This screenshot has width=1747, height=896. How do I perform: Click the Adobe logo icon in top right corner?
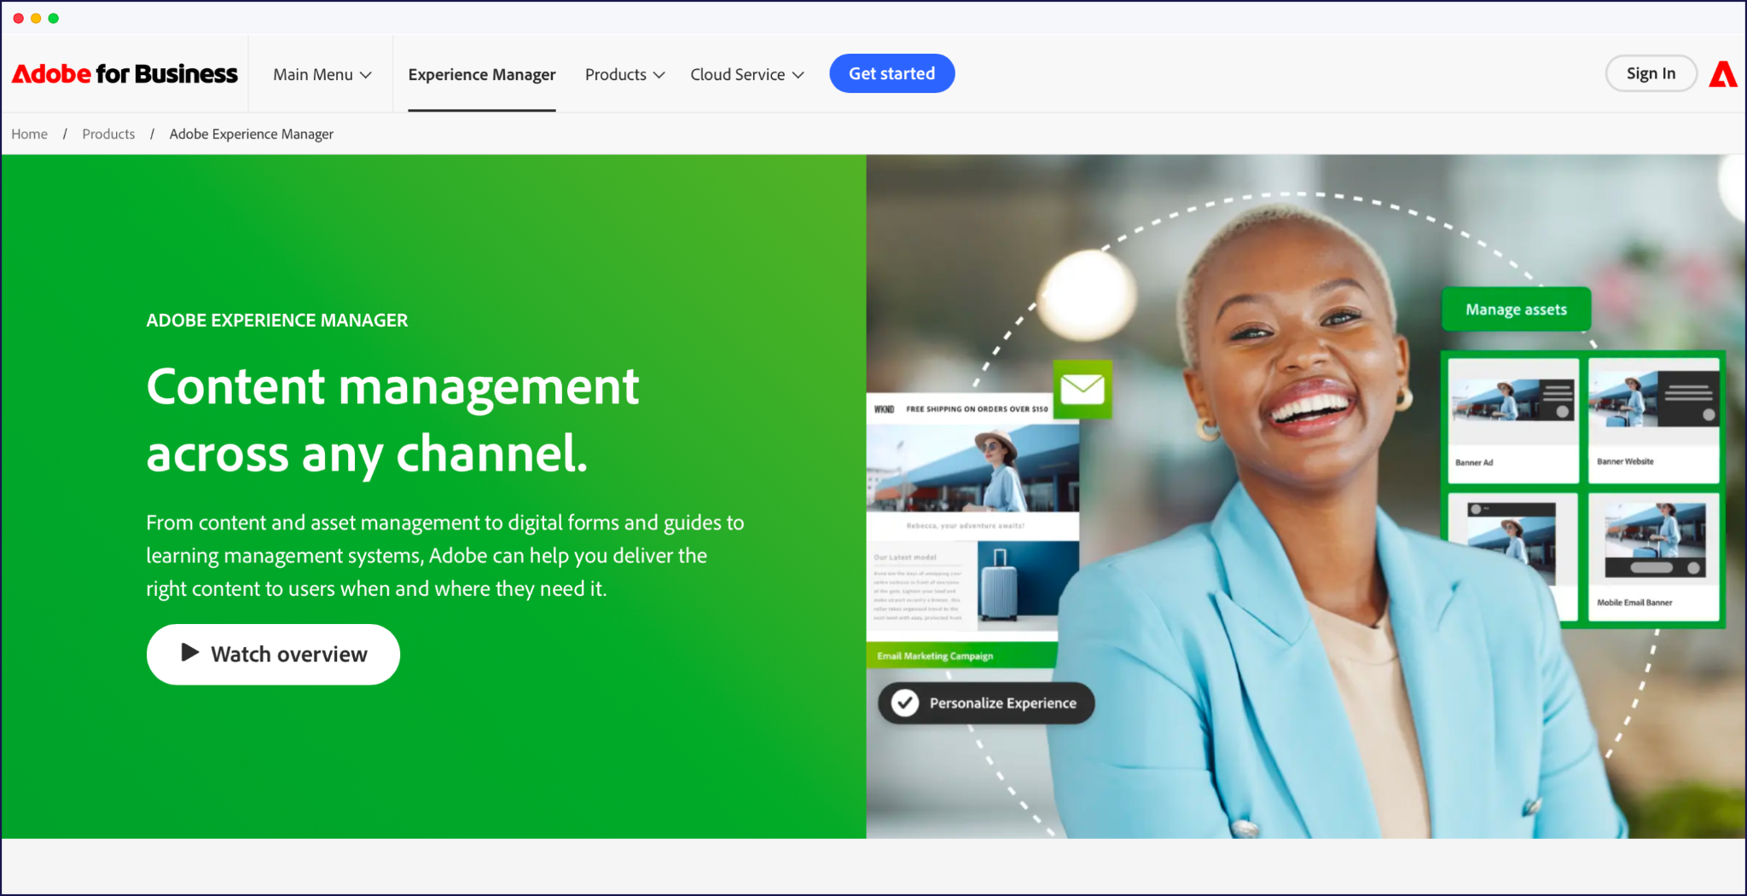point(1722,73)
